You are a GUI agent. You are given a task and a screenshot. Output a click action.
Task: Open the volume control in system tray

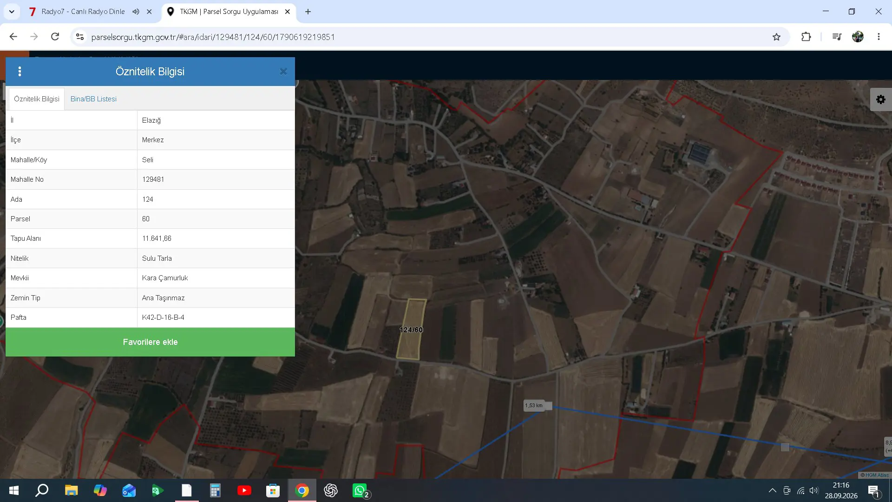[813, 490]
